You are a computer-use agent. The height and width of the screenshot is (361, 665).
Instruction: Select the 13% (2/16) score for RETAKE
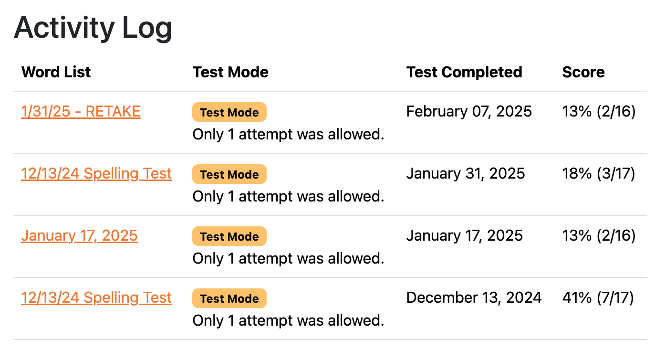[598, 111]
